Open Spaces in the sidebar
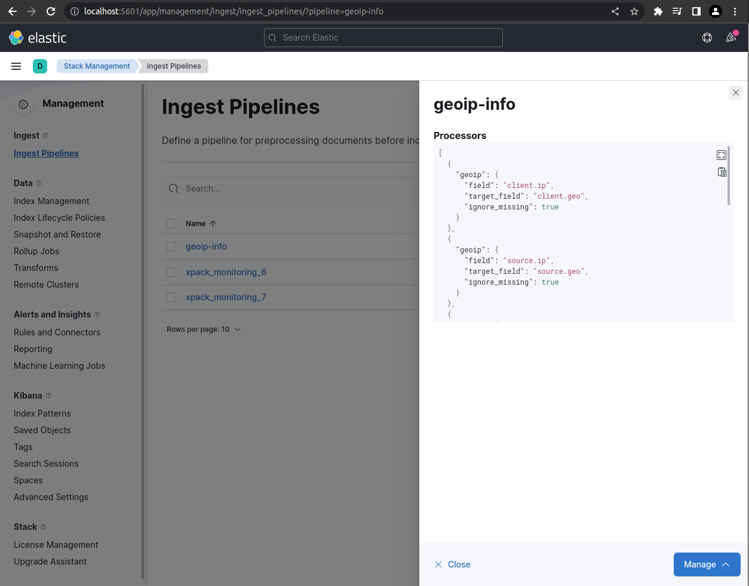This screenshot has width=749, height=586. coord(28,480)
